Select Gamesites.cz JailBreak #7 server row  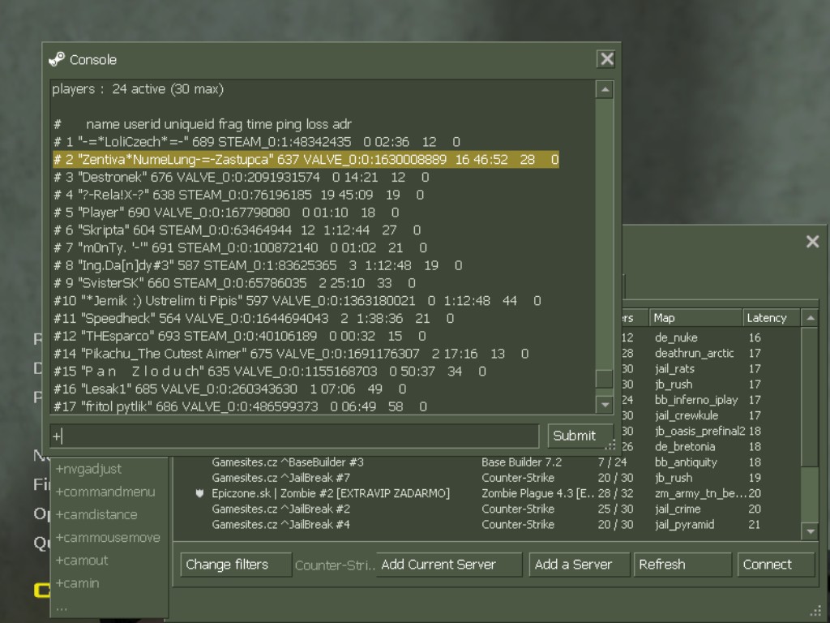click(487, 478)
